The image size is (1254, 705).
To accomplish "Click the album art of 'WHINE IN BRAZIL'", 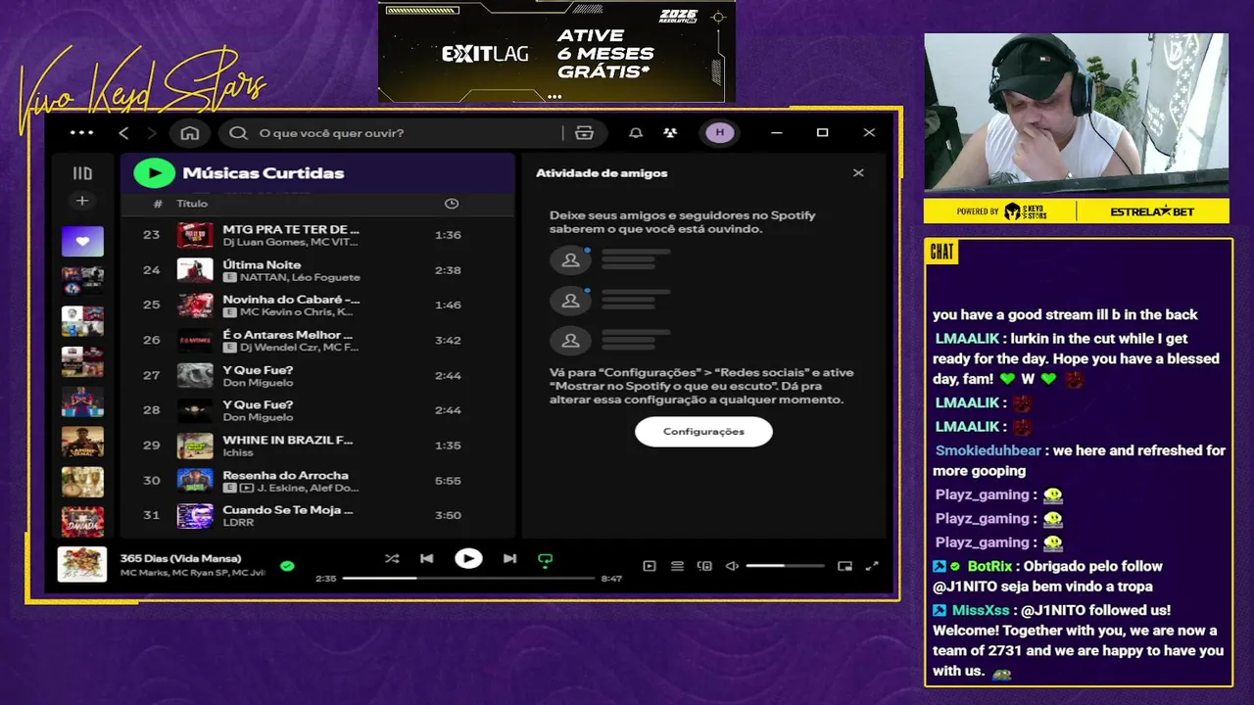I will point(195,446).
